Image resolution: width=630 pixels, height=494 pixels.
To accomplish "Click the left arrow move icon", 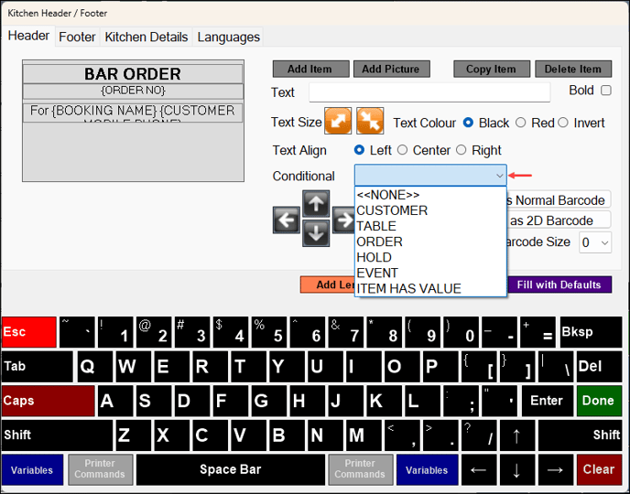I will tap(287, 220).
